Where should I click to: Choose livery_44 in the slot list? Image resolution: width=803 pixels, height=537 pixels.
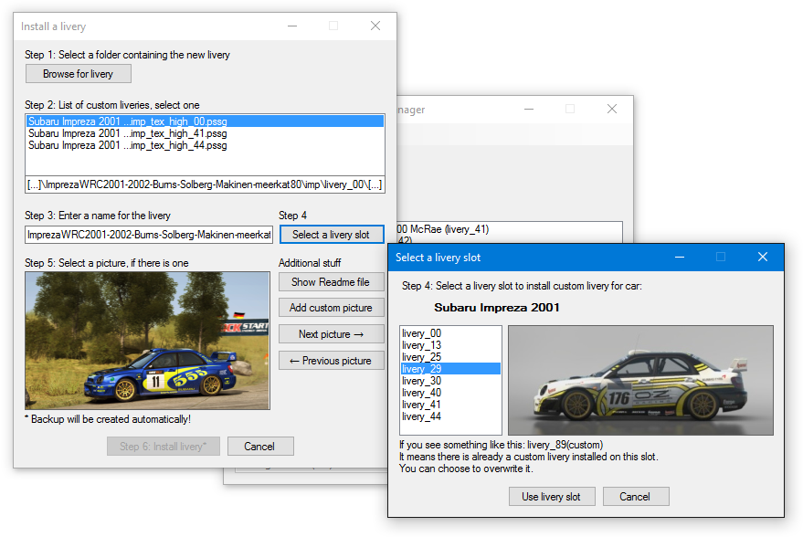coord(450,416)
